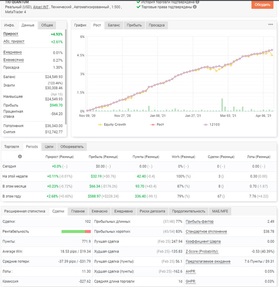Open the Обозреватель tab
The height and width of the screenshot is (287, 279).
pyautogui.click(x=72, y=147)
